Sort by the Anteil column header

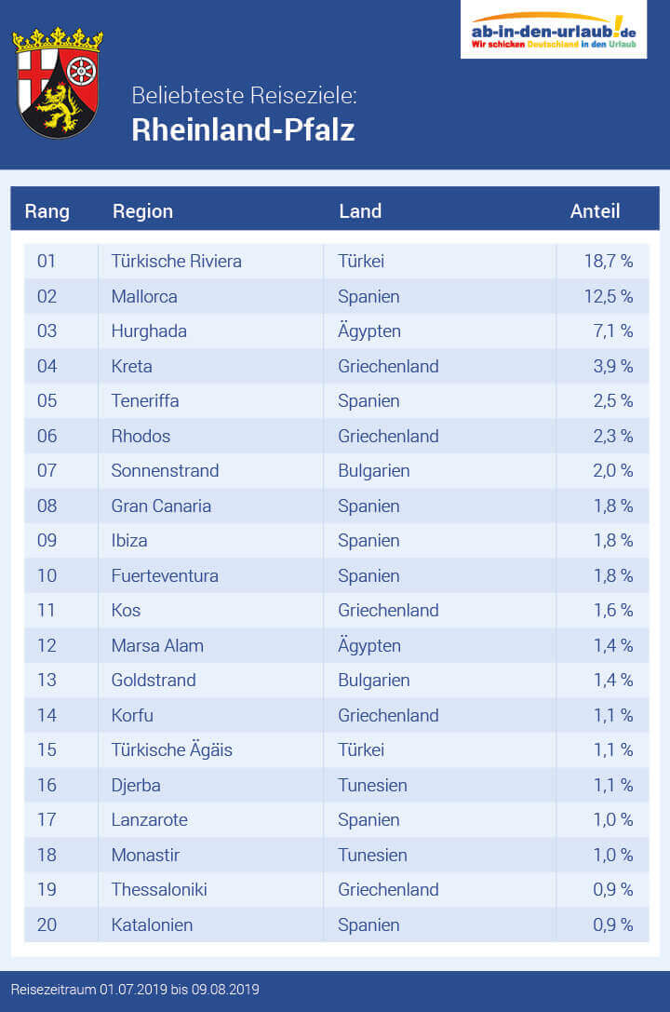[x=595, y=211]
